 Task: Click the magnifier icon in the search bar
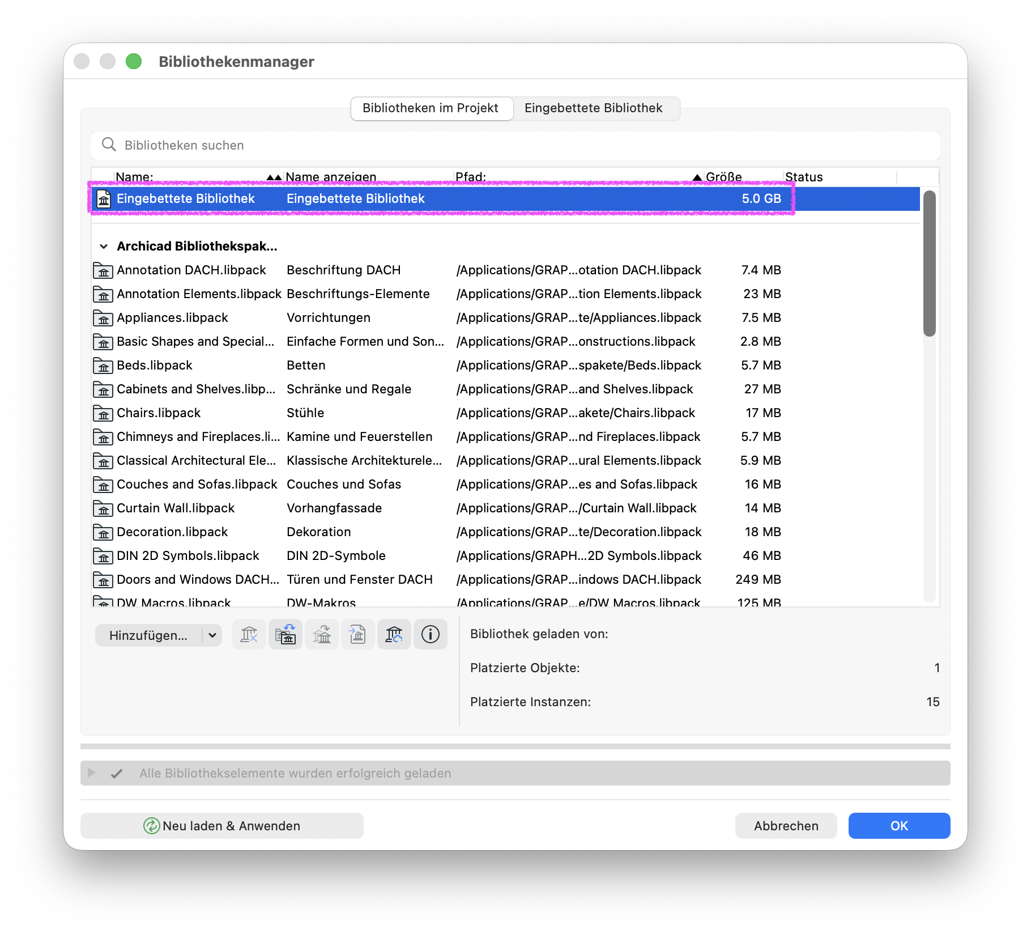click(109, 145)
